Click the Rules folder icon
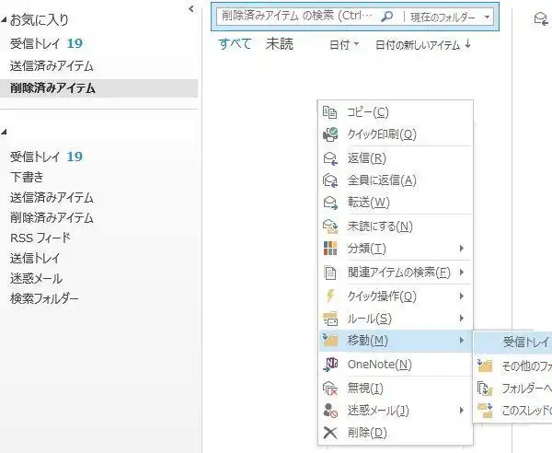The height and width of the screenshot is (453, 552). click(330, 319)
